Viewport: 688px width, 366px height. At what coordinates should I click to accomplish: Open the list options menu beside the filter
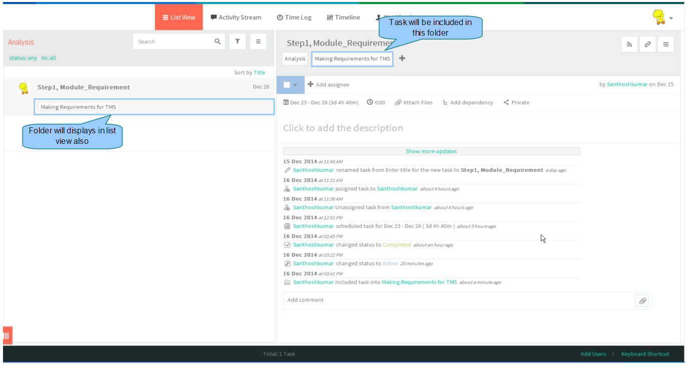258,42
